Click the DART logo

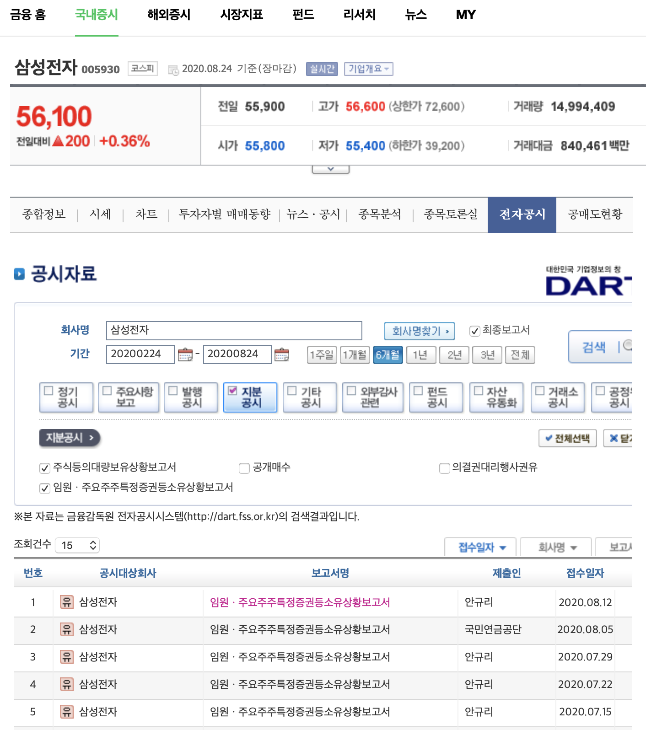[x=589, y=280]
